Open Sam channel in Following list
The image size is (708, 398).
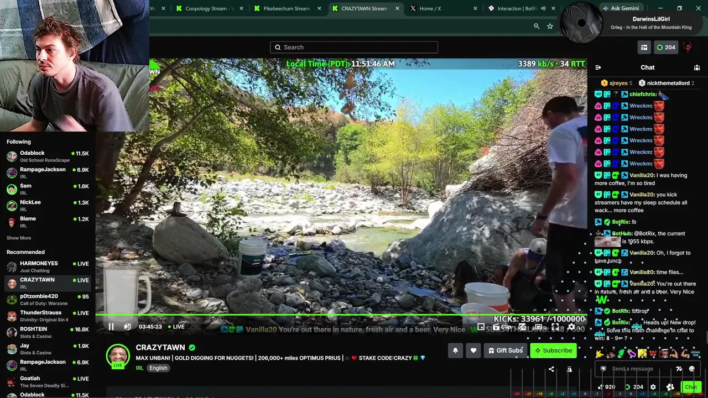(48, 189)
